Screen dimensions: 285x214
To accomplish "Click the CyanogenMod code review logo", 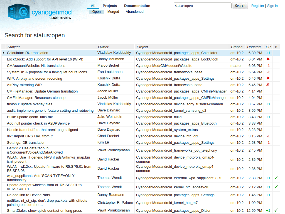I will click(40, 12).
